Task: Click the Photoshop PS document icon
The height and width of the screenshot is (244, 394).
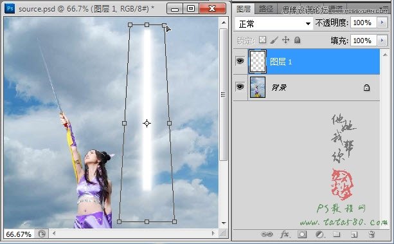Action: 10,8
